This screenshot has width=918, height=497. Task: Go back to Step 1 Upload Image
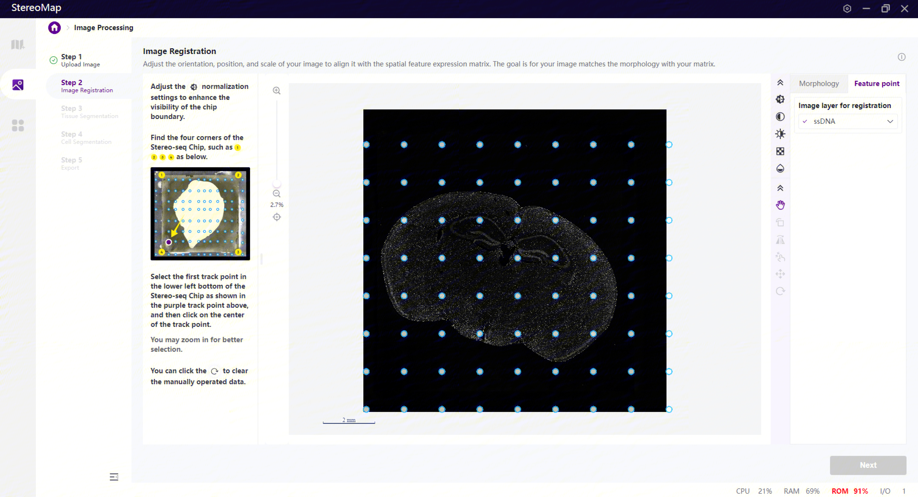pyautogui.click(x=80, y=60)
